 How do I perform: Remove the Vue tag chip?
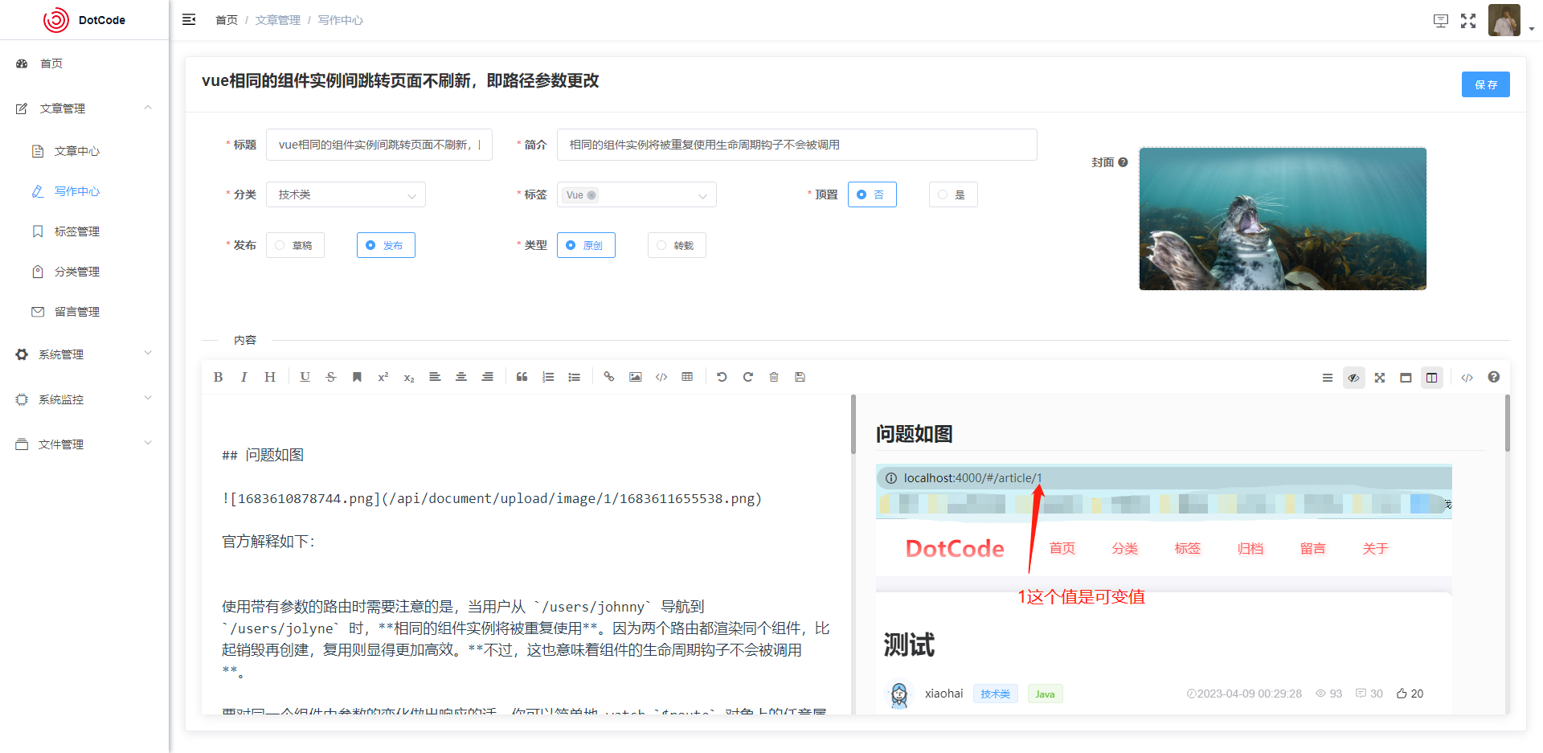click(591, 195)
